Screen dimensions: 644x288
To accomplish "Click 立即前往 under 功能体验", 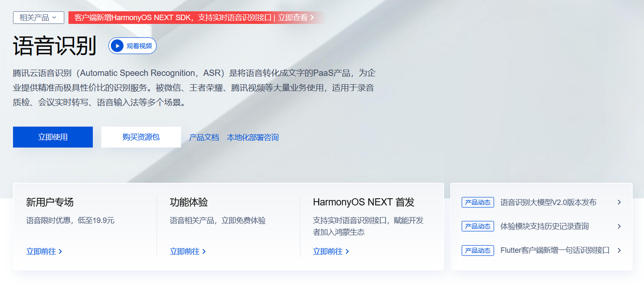I will coord(188,251).
